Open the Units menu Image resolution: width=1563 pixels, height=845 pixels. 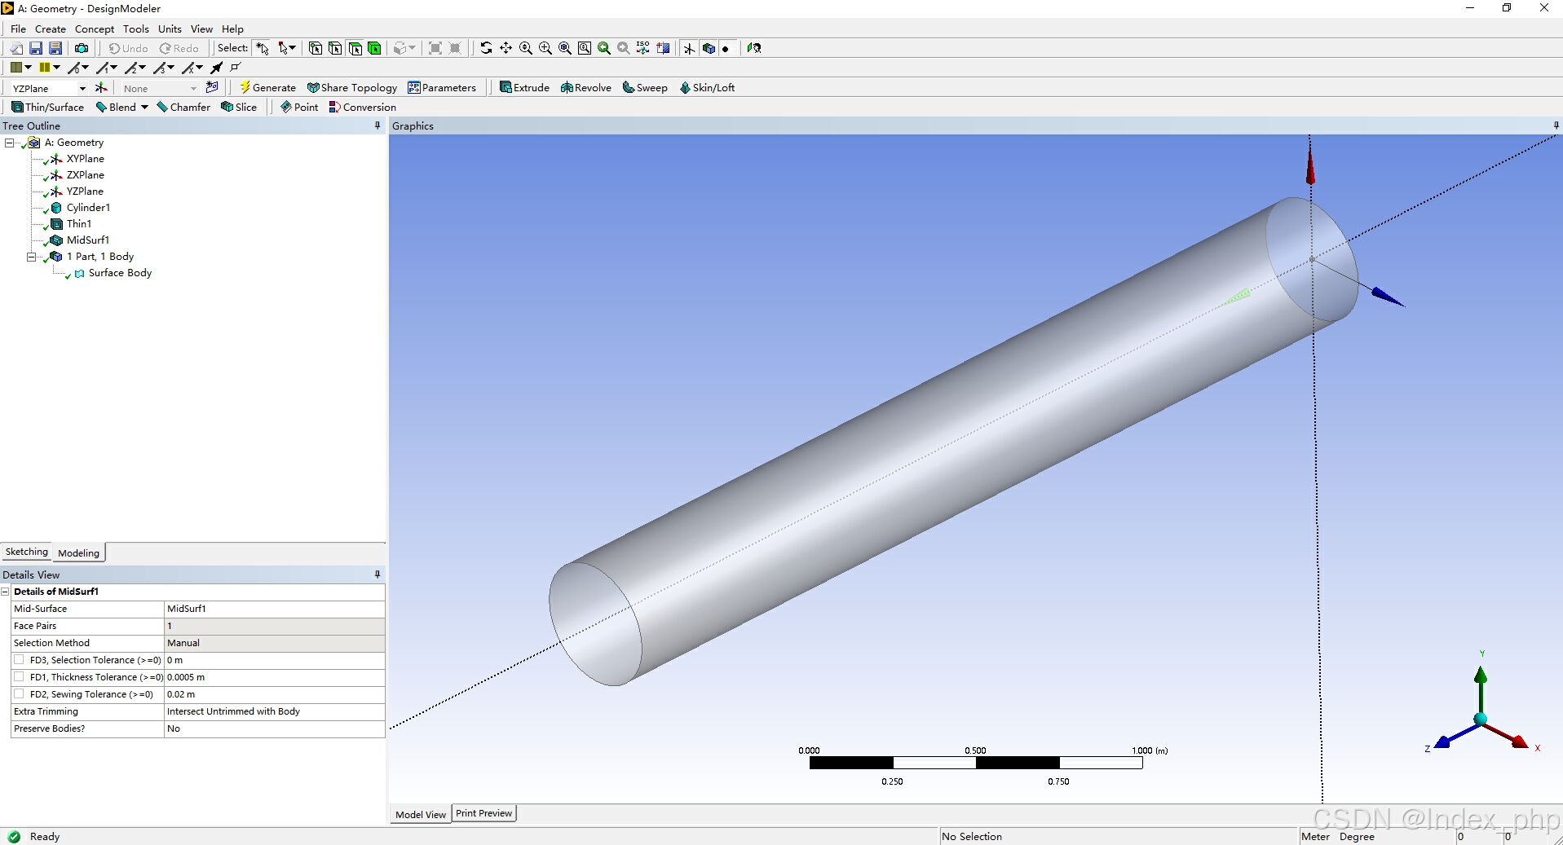coord(170,29)
